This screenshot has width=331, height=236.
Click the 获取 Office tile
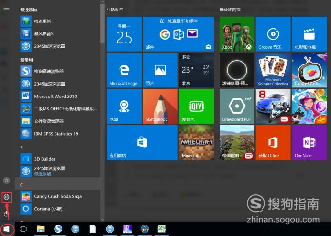tap(273, 142)
